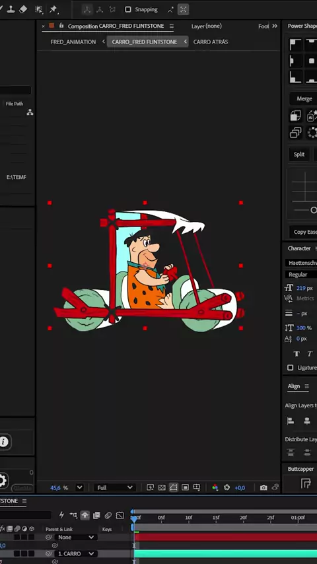Open Composition CARRO_FRED FLINTSTONE panel menu
The image size is (317, 564).
click(x=172, y=26)
